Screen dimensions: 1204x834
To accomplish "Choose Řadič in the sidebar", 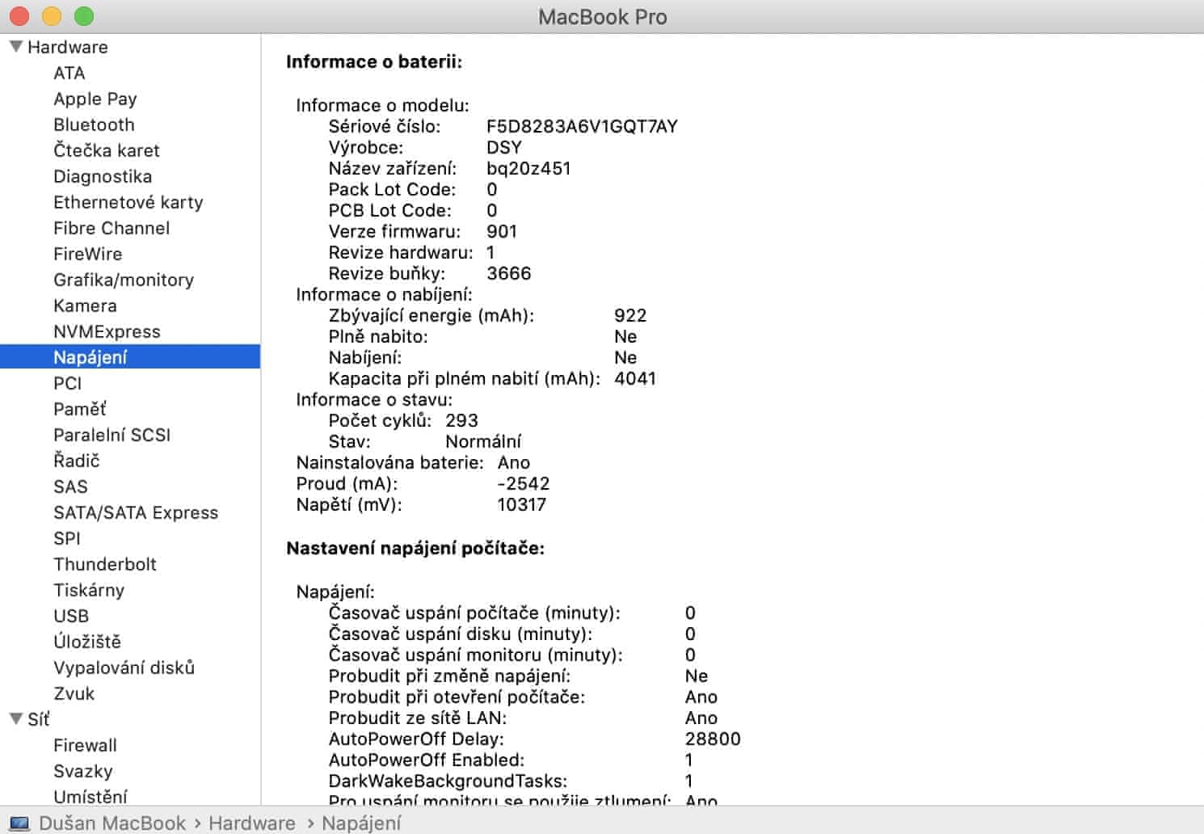I will point(77,461).
